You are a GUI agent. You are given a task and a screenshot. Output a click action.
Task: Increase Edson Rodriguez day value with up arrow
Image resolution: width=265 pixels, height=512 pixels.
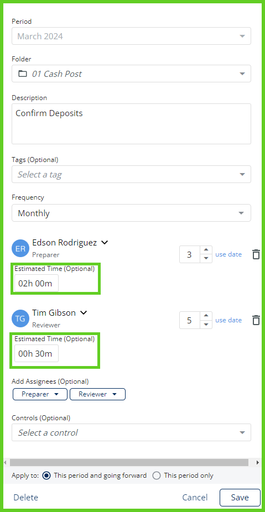[x=206, y=250]
